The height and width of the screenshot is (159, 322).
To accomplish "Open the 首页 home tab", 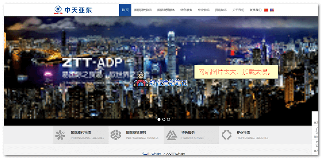I will [x=125, y=10].
